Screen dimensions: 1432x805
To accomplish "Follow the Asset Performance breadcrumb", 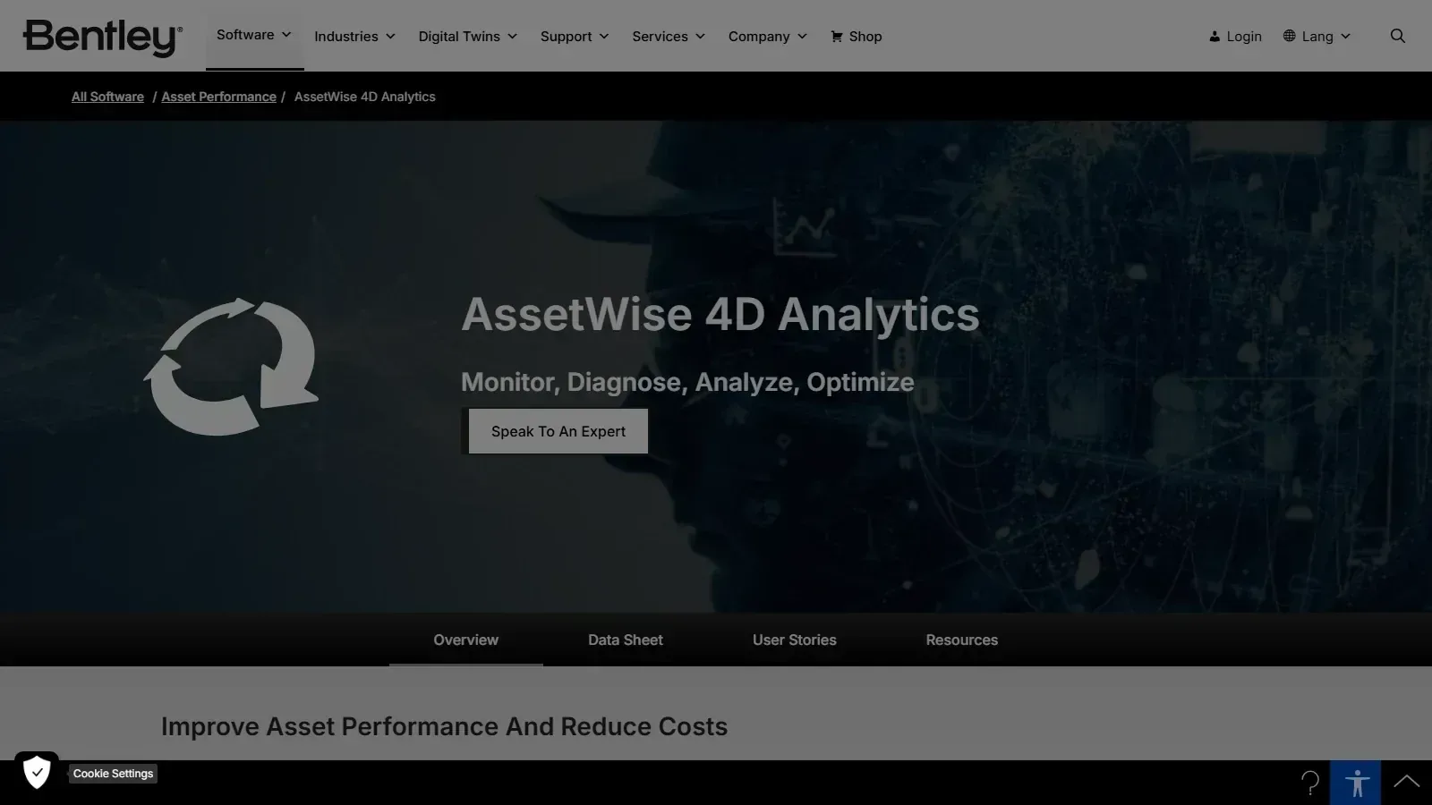I will pos(218,97).
